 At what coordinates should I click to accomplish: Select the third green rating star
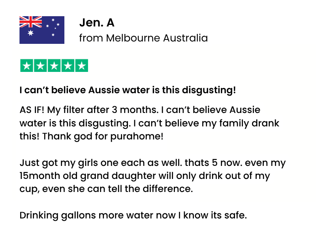tap(54, 66)
